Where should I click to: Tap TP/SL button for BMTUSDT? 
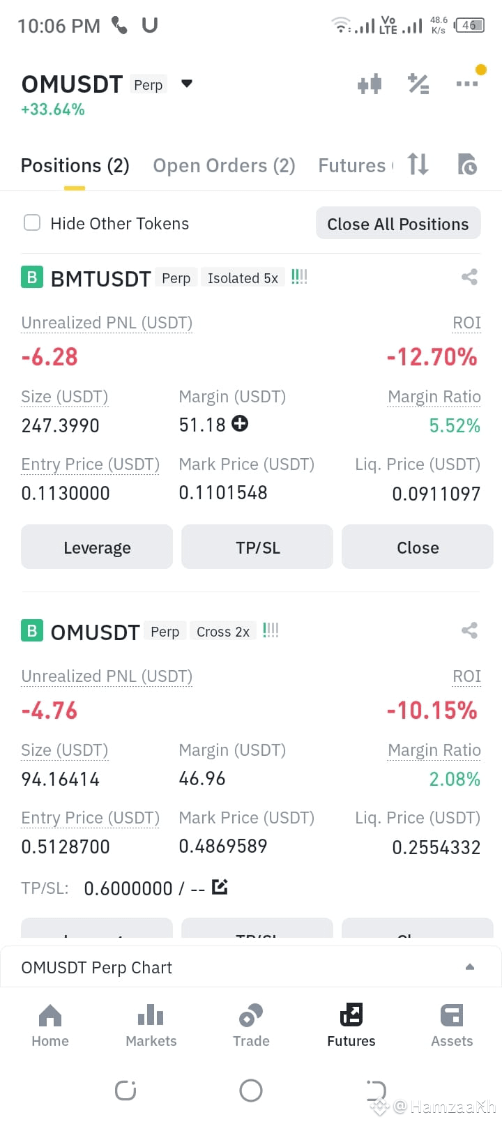[257, 547]
